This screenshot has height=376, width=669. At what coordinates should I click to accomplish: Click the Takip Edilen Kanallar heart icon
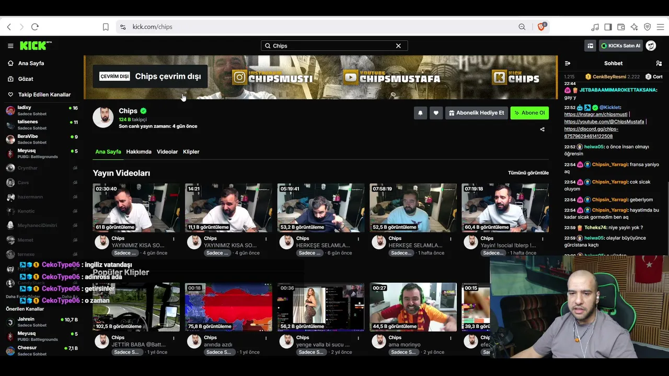(x=10, y=95)
